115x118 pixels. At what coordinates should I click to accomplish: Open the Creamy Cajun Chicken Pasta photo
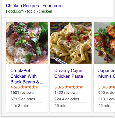click(71, 43)
